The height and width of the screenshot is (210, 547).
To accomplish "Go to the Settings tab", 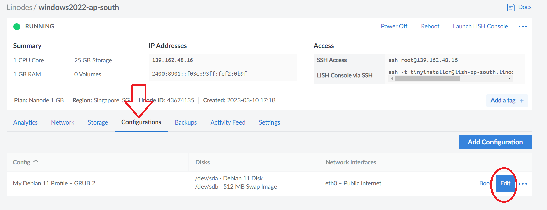I will [x=269, y=123].
